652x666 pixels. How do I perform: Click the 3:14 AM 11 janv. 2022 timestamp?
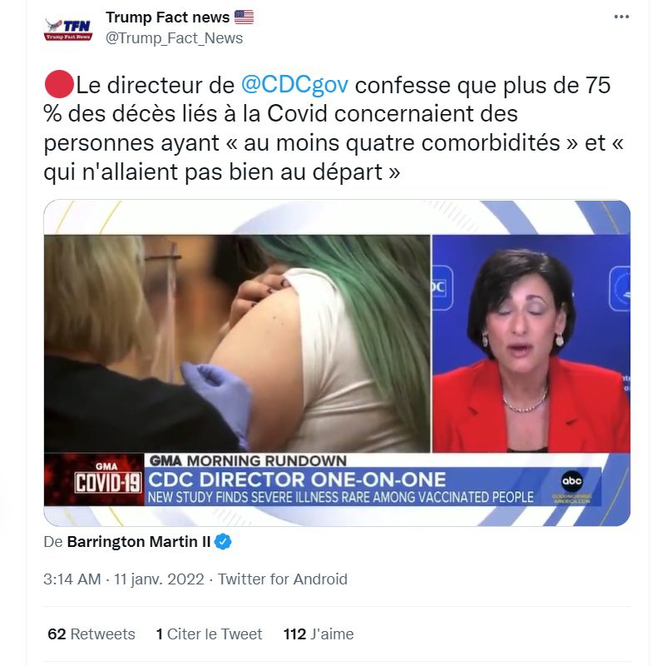(124, 579)
